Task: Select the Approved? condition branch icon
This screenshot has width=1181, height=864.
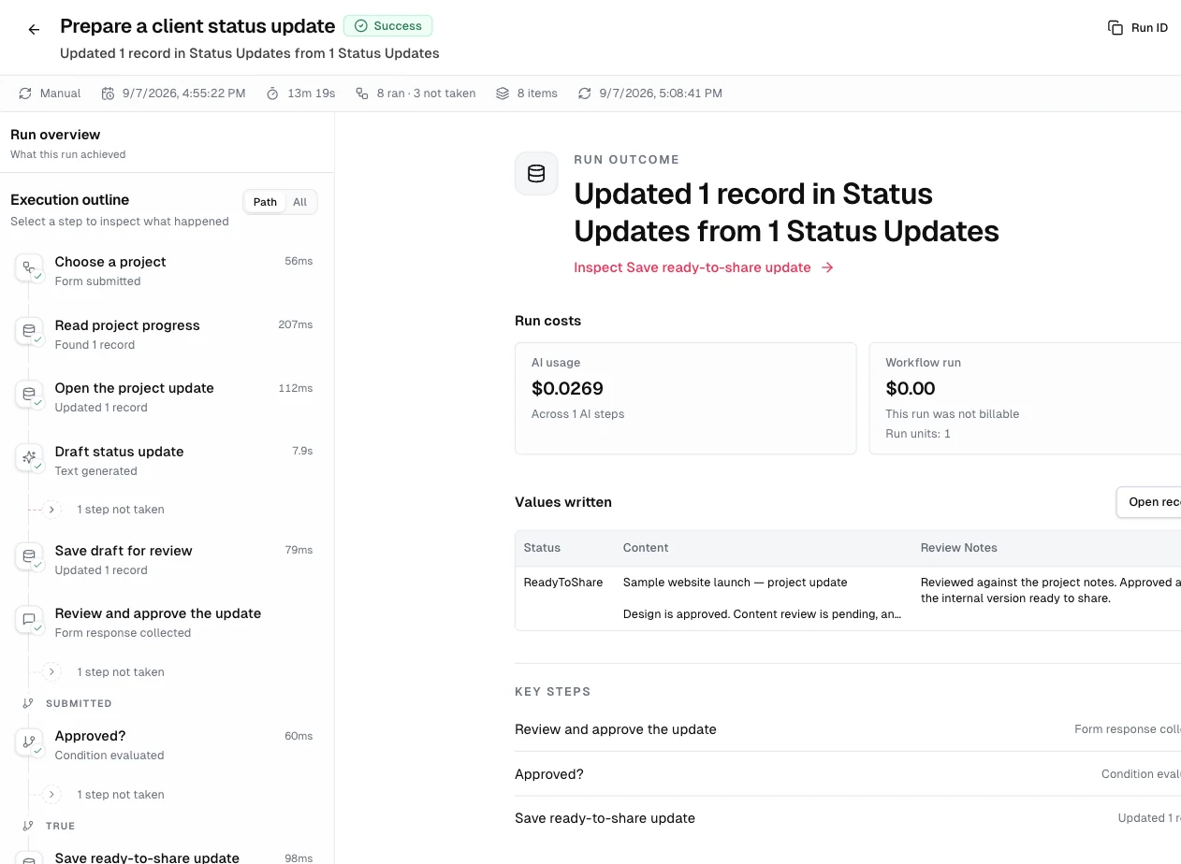Action: pyautogui.click(x=29, y=742)
